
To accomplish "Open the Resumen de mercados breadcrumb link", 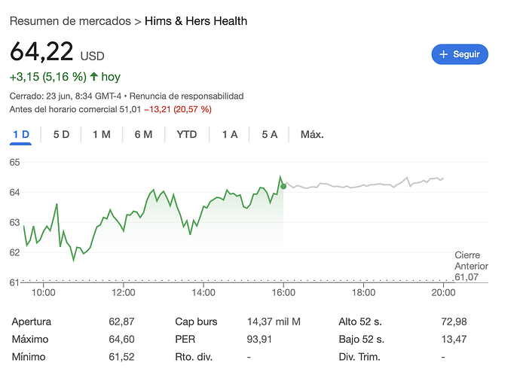I will click(x=70, y=21).
